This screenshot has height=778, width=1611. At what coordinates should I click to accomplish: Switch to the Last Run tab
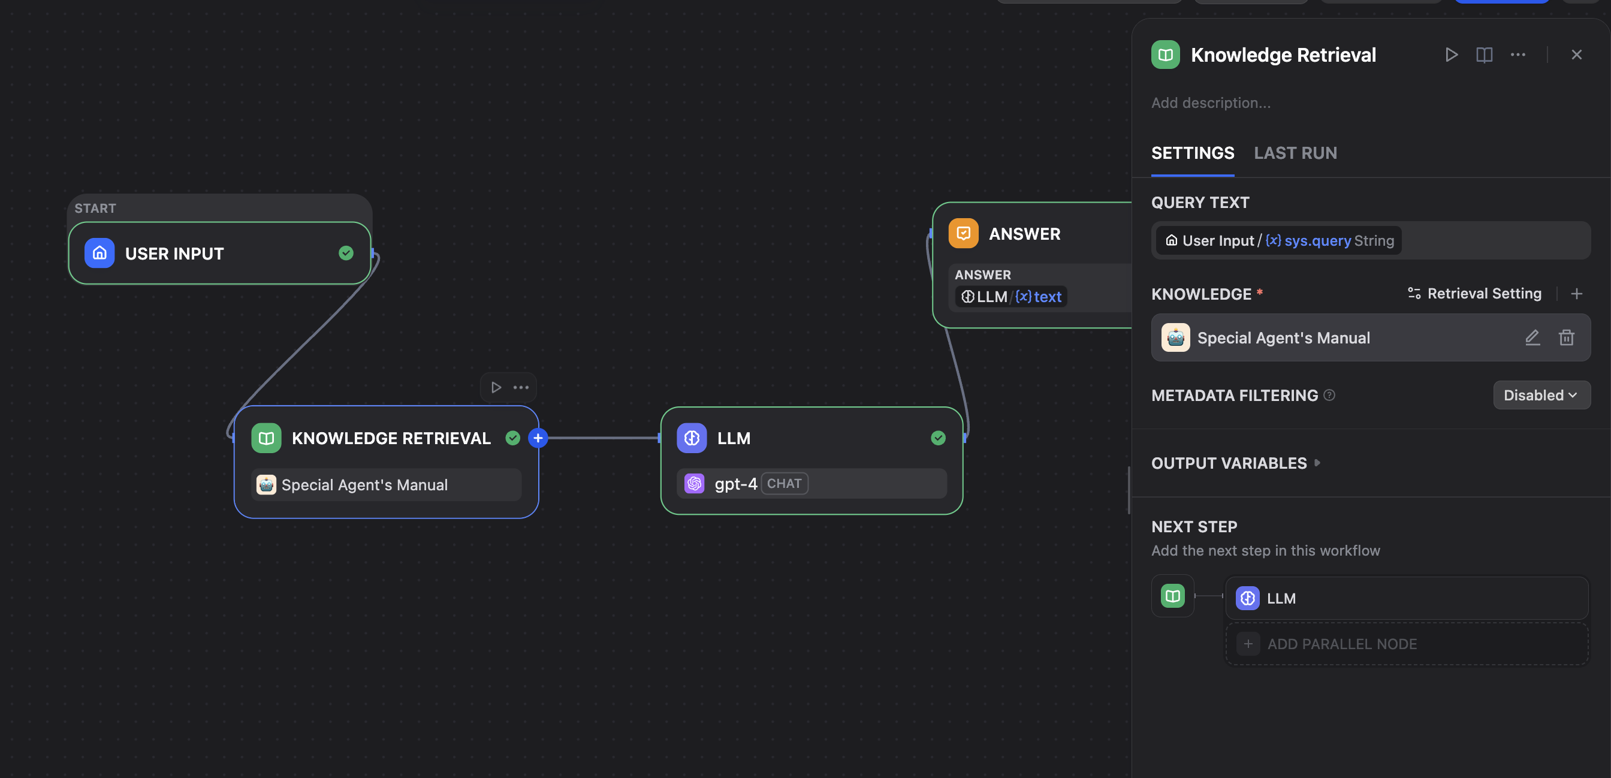tap(1295, 153)
